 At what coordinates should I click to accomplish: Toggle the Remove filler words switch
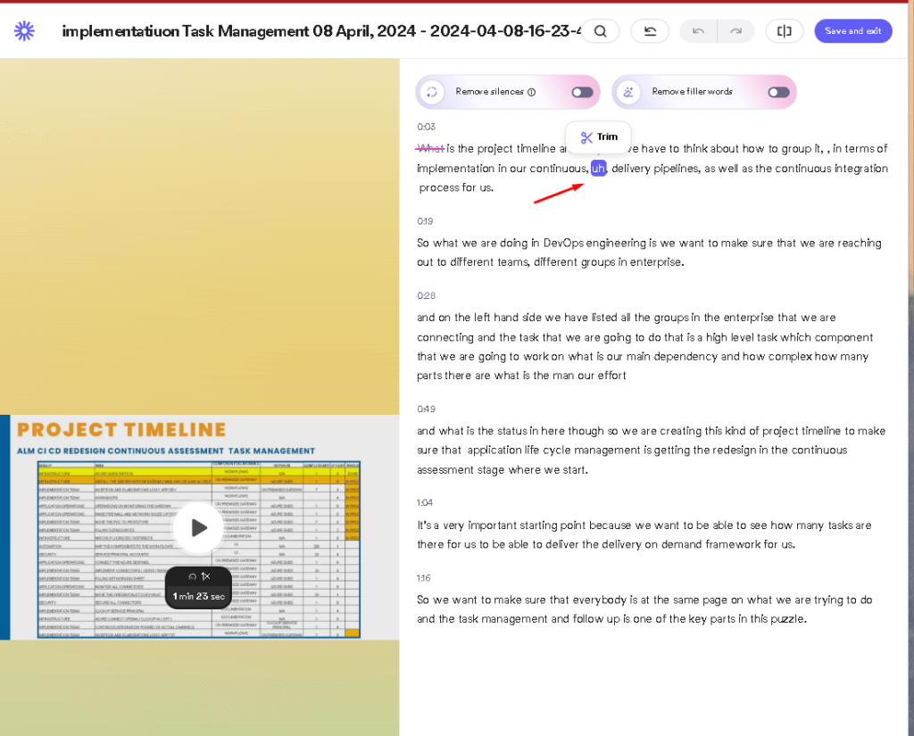[778, 92]
